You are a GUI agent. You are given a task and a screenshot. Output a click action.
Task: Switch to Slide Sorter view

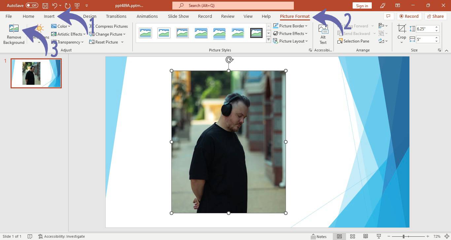pyautogui.click(x=352, y=236)
